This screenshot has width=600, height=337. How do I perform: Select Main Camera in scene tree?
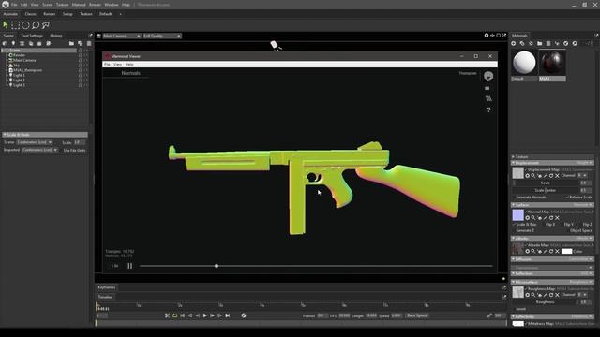coord(24,60)
